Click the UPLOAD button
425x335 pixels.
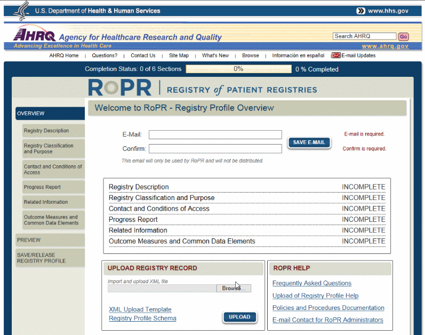[x=239, y=317]
